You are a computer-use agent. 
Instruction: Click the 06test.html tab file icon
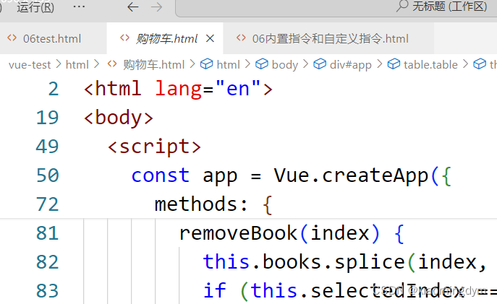[x=12, y=38]
